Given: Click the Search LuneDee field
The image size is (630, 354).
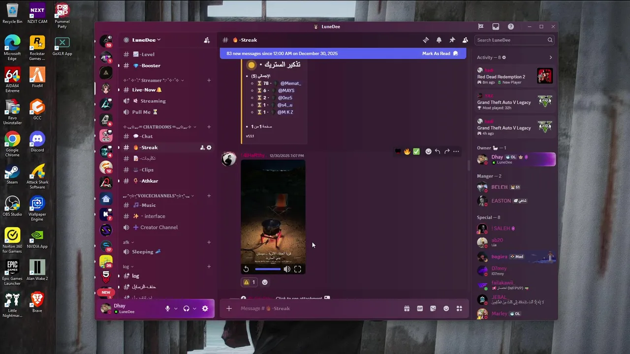Looking at the screenshot, I should [515, 40].
